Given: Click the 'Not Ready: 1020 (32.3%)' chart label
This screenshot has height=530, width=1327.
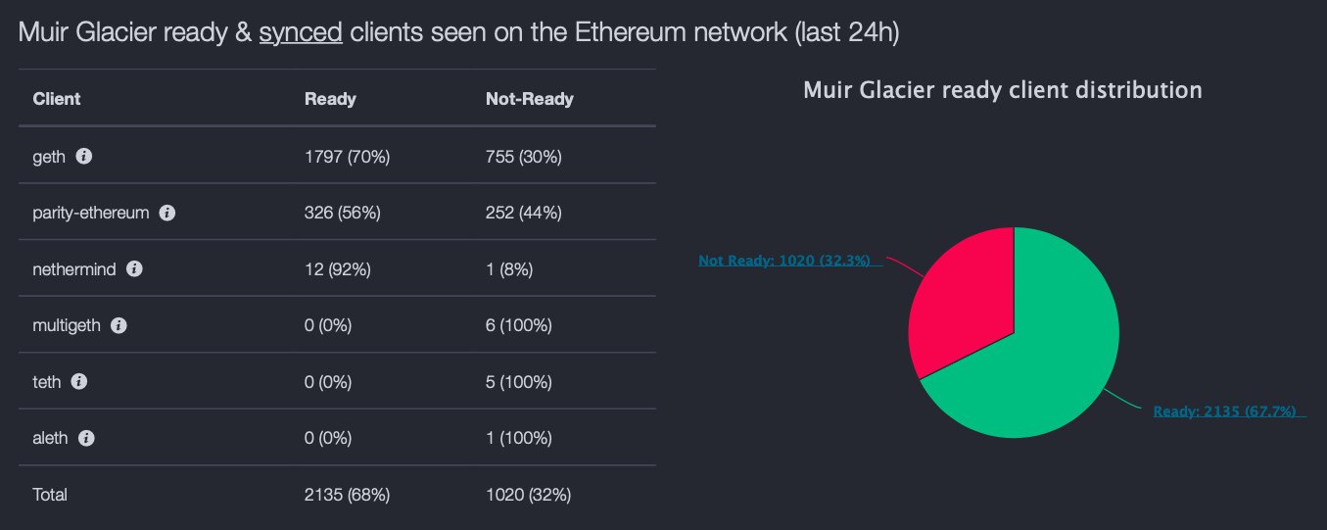Looking at the screenshot, I should tap(783, 261).
